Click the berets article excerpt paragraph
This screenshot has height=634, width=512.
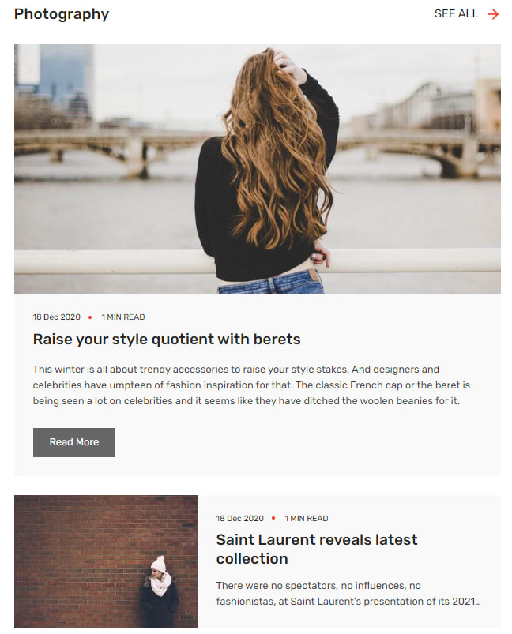pyautogui.click(x=251, y=385)
